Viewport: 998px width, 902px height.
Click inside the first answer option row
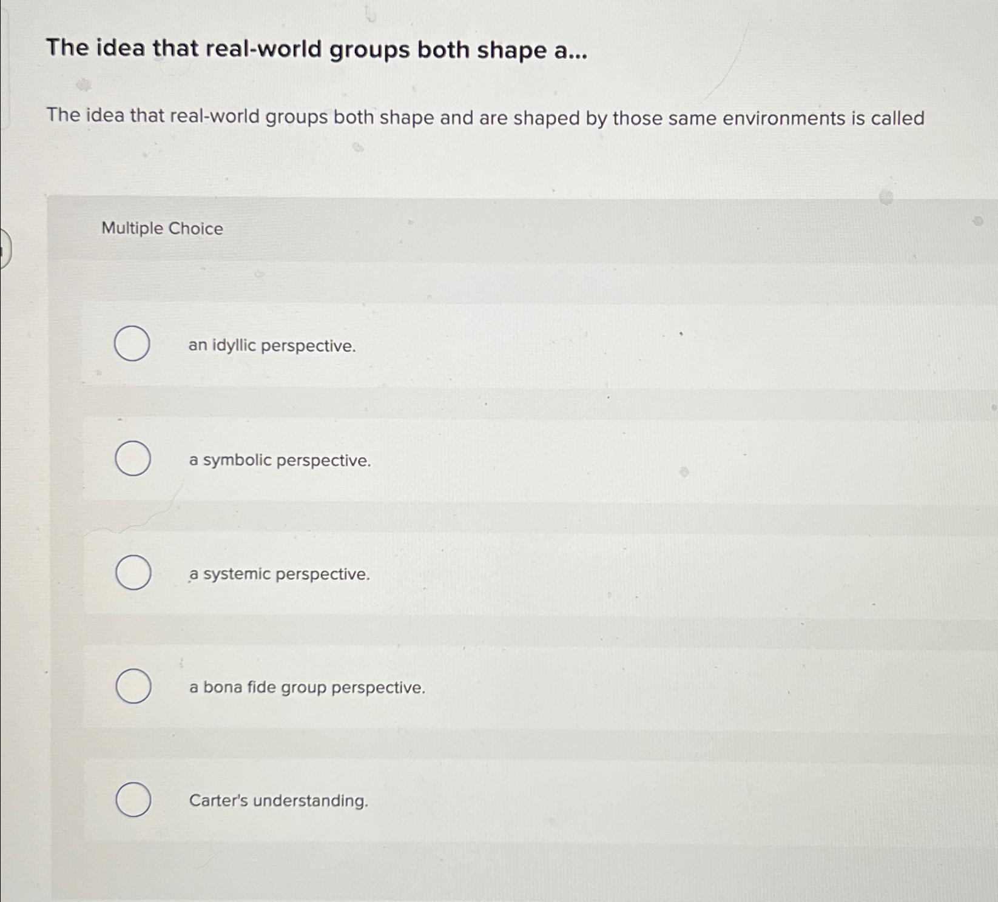point(485,344)
